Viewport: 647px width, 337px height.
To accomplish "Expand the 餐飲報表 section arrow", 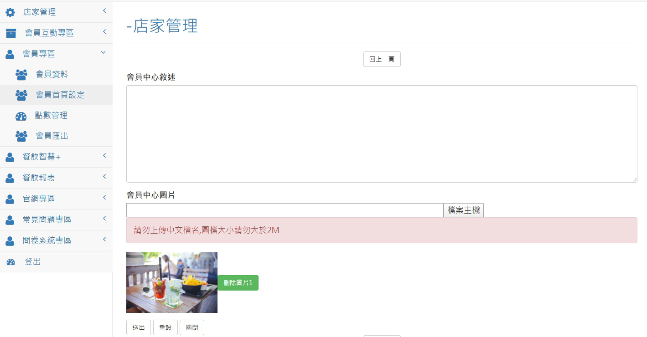I will [104, 176].
